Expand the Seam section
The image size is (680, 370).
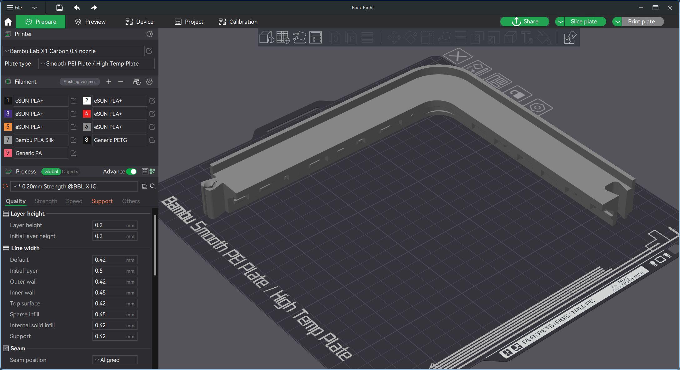coord(17,348)
